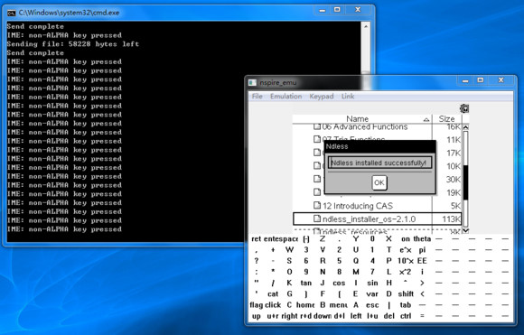Click the Size column header

[x=446, y=119]
